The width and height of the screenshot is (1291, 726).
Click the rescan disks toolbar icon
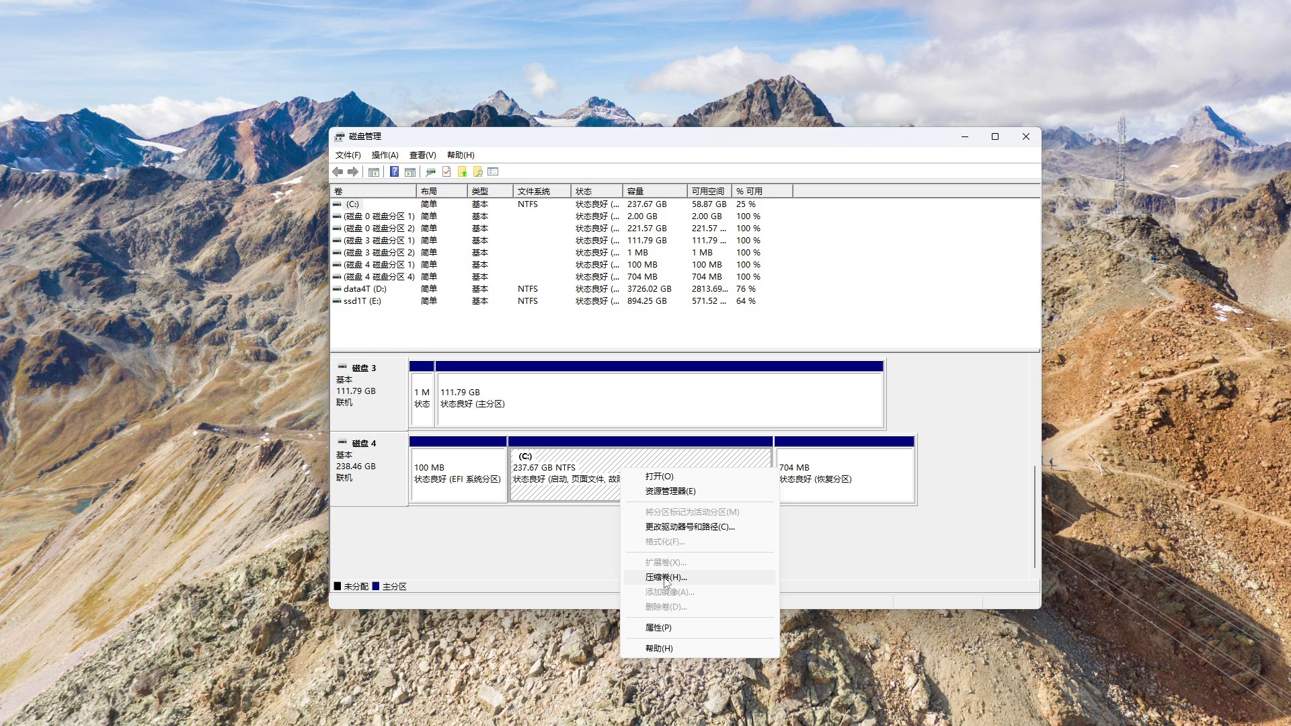click(x=430, y=172)
